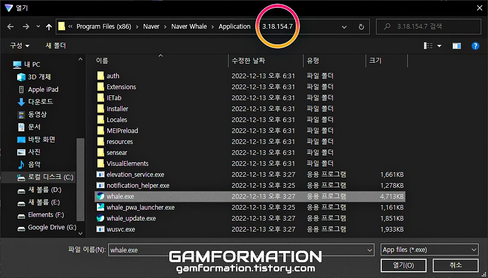Screen dimensions: 488x278
Task: Select 로컬 디스크 (C:) drive
Action: click(45, 177)
